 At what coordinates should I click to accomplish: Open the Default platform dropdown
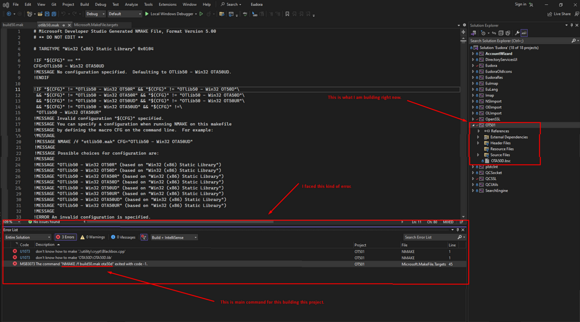point(125,14)
